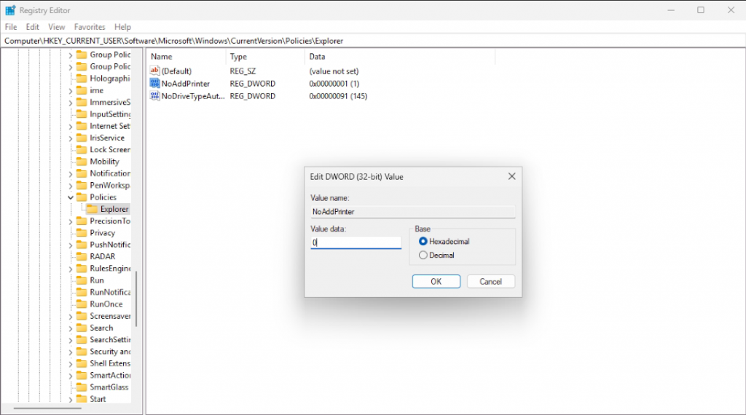Expand the Search key chevron
Viewport: 746px width, 415px height.
71,328
